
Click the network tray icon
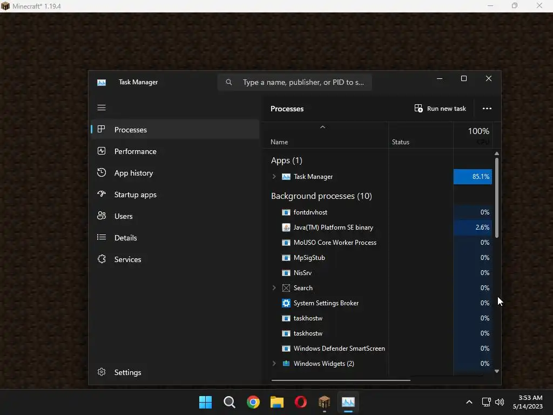pyautogui.click(x=487, y=402)
